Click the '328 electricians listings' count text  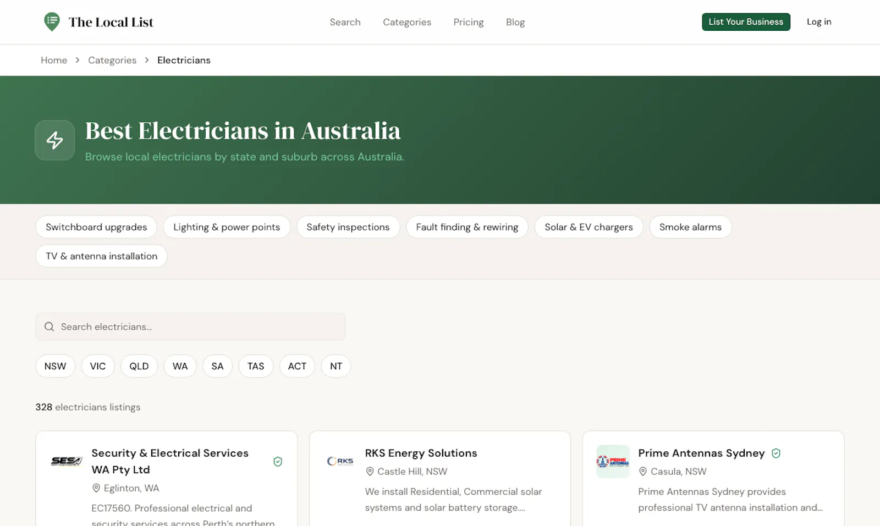[x=88, y=407]
